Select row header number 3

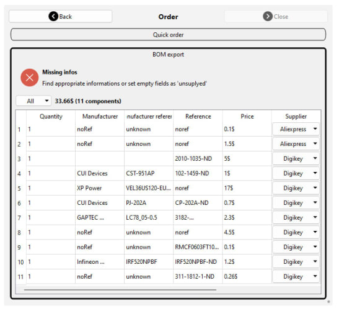pyautogui.click(x=20, y=159)
